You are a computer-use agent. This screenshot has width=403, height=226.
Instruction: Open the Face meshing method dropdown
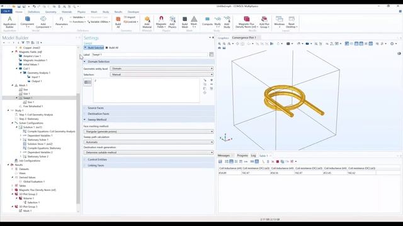[x=149, y=131]
